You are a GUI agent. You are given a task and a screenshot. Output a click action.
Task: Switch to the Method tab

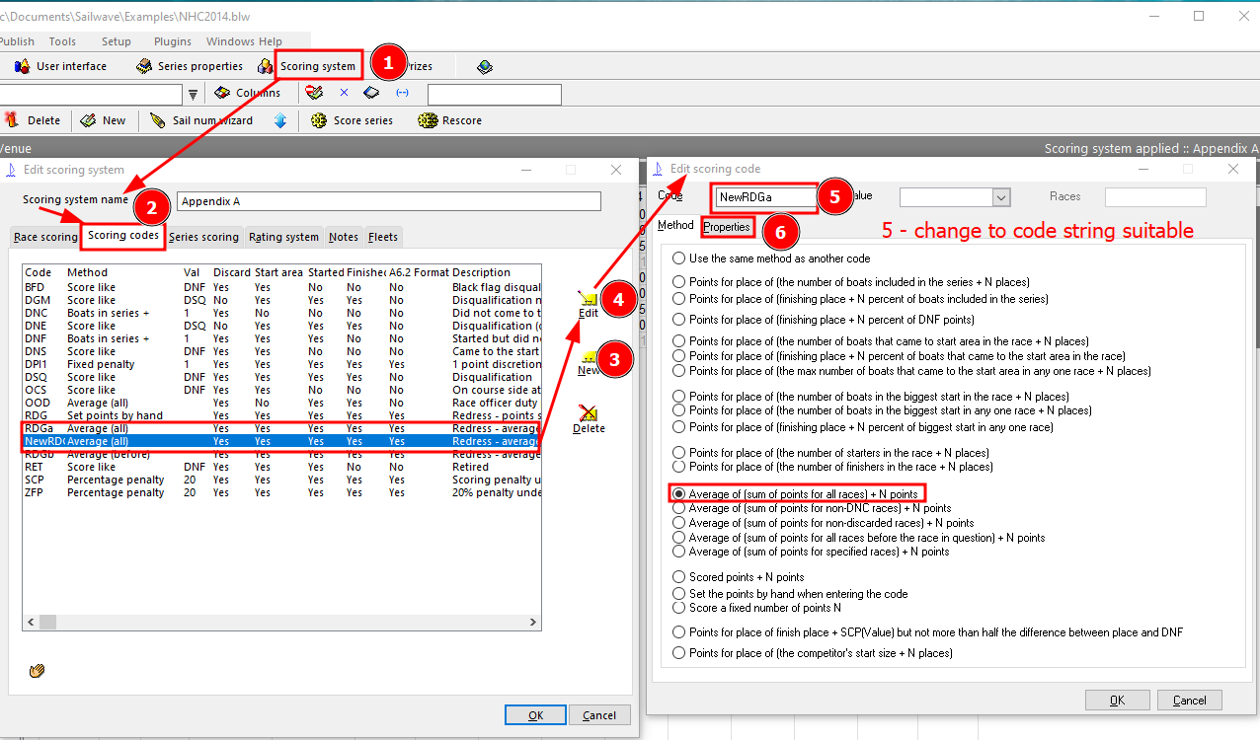click(676, 226)
